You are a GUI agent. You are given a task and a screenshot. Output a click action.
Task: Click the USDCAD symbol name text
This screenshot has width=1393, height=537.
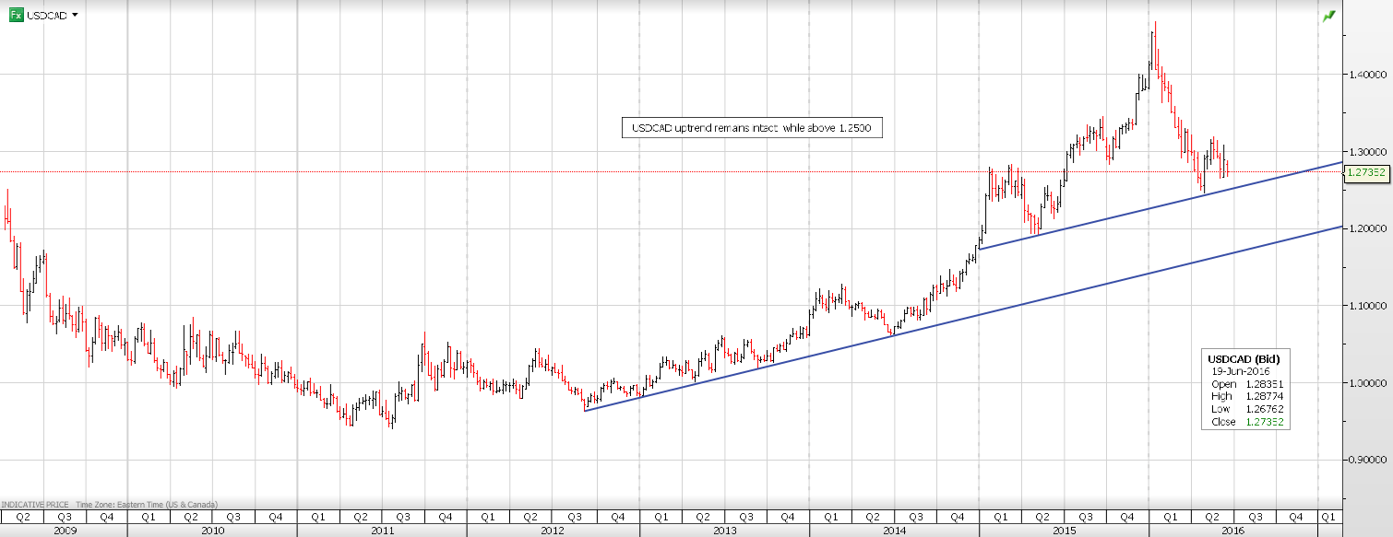tap(46, 16)
